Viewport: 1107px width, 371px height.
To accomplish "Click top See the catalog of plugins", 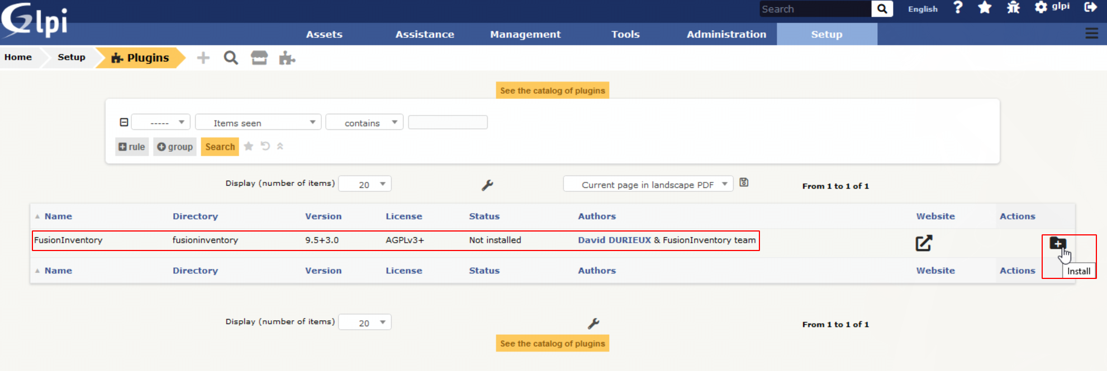I will 553,90.
